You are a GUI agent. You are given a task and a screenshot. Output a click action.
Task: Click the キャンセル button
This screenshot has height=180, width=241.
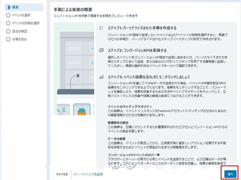click(x=62, y=174)
